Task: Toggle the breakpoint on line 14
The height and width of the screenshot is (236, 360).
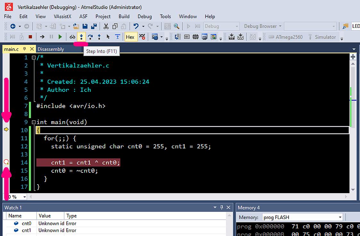Action: [6, 162]
